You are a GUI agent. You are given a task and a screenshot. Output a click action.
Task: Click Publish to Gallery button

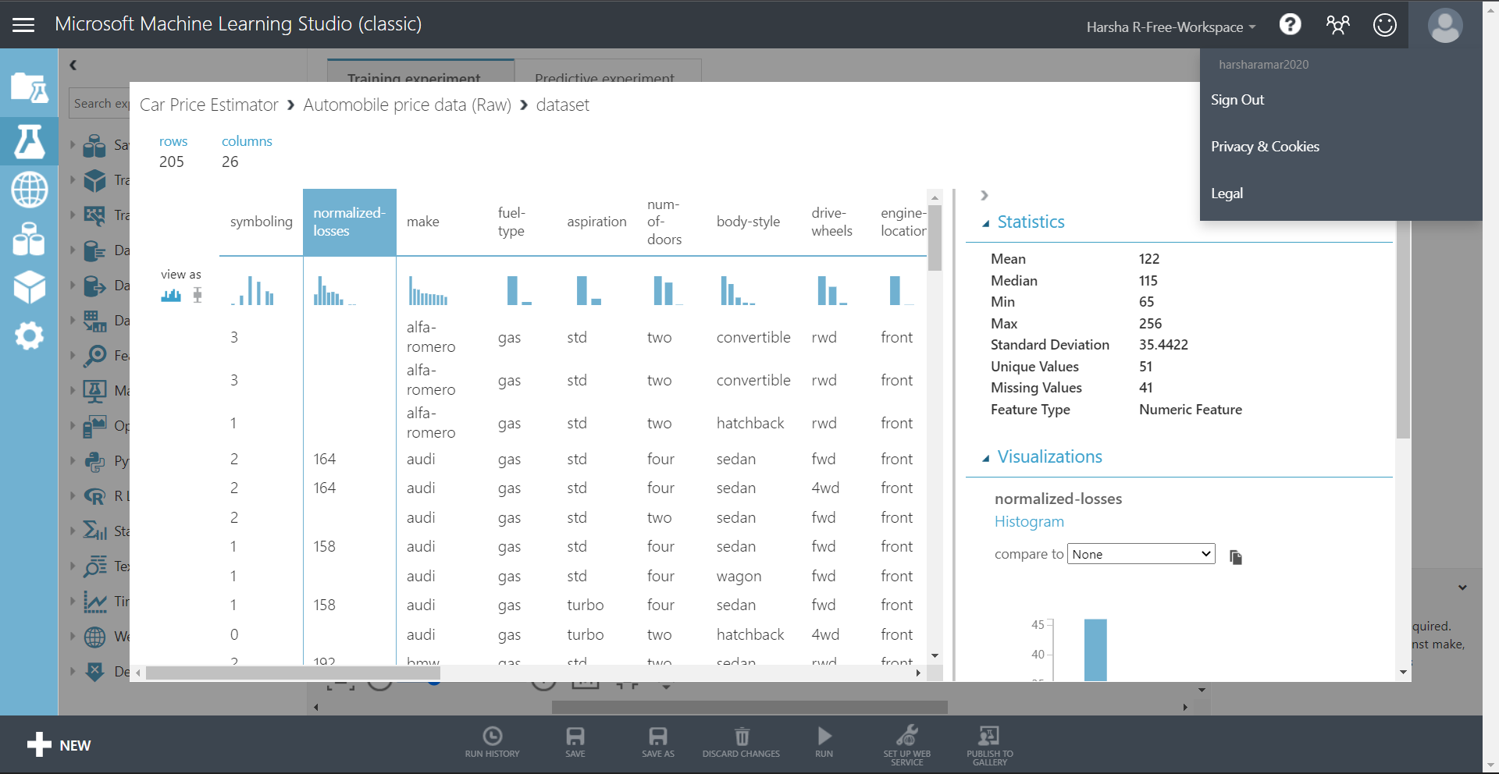pyautogui.click(x=990, y=746)
